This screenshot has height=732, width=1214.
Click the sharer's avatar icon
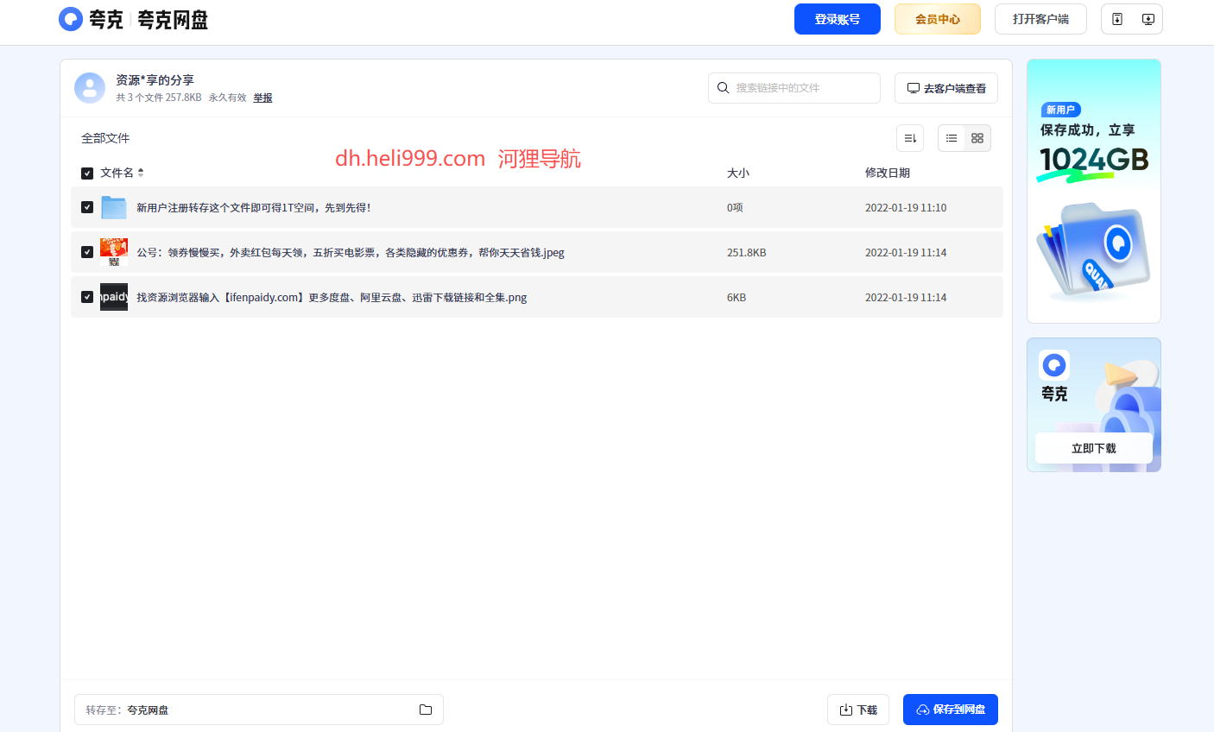(x=90, y=87)
